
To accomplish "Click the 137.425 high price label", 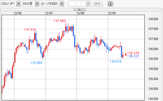I will [30, 30].
